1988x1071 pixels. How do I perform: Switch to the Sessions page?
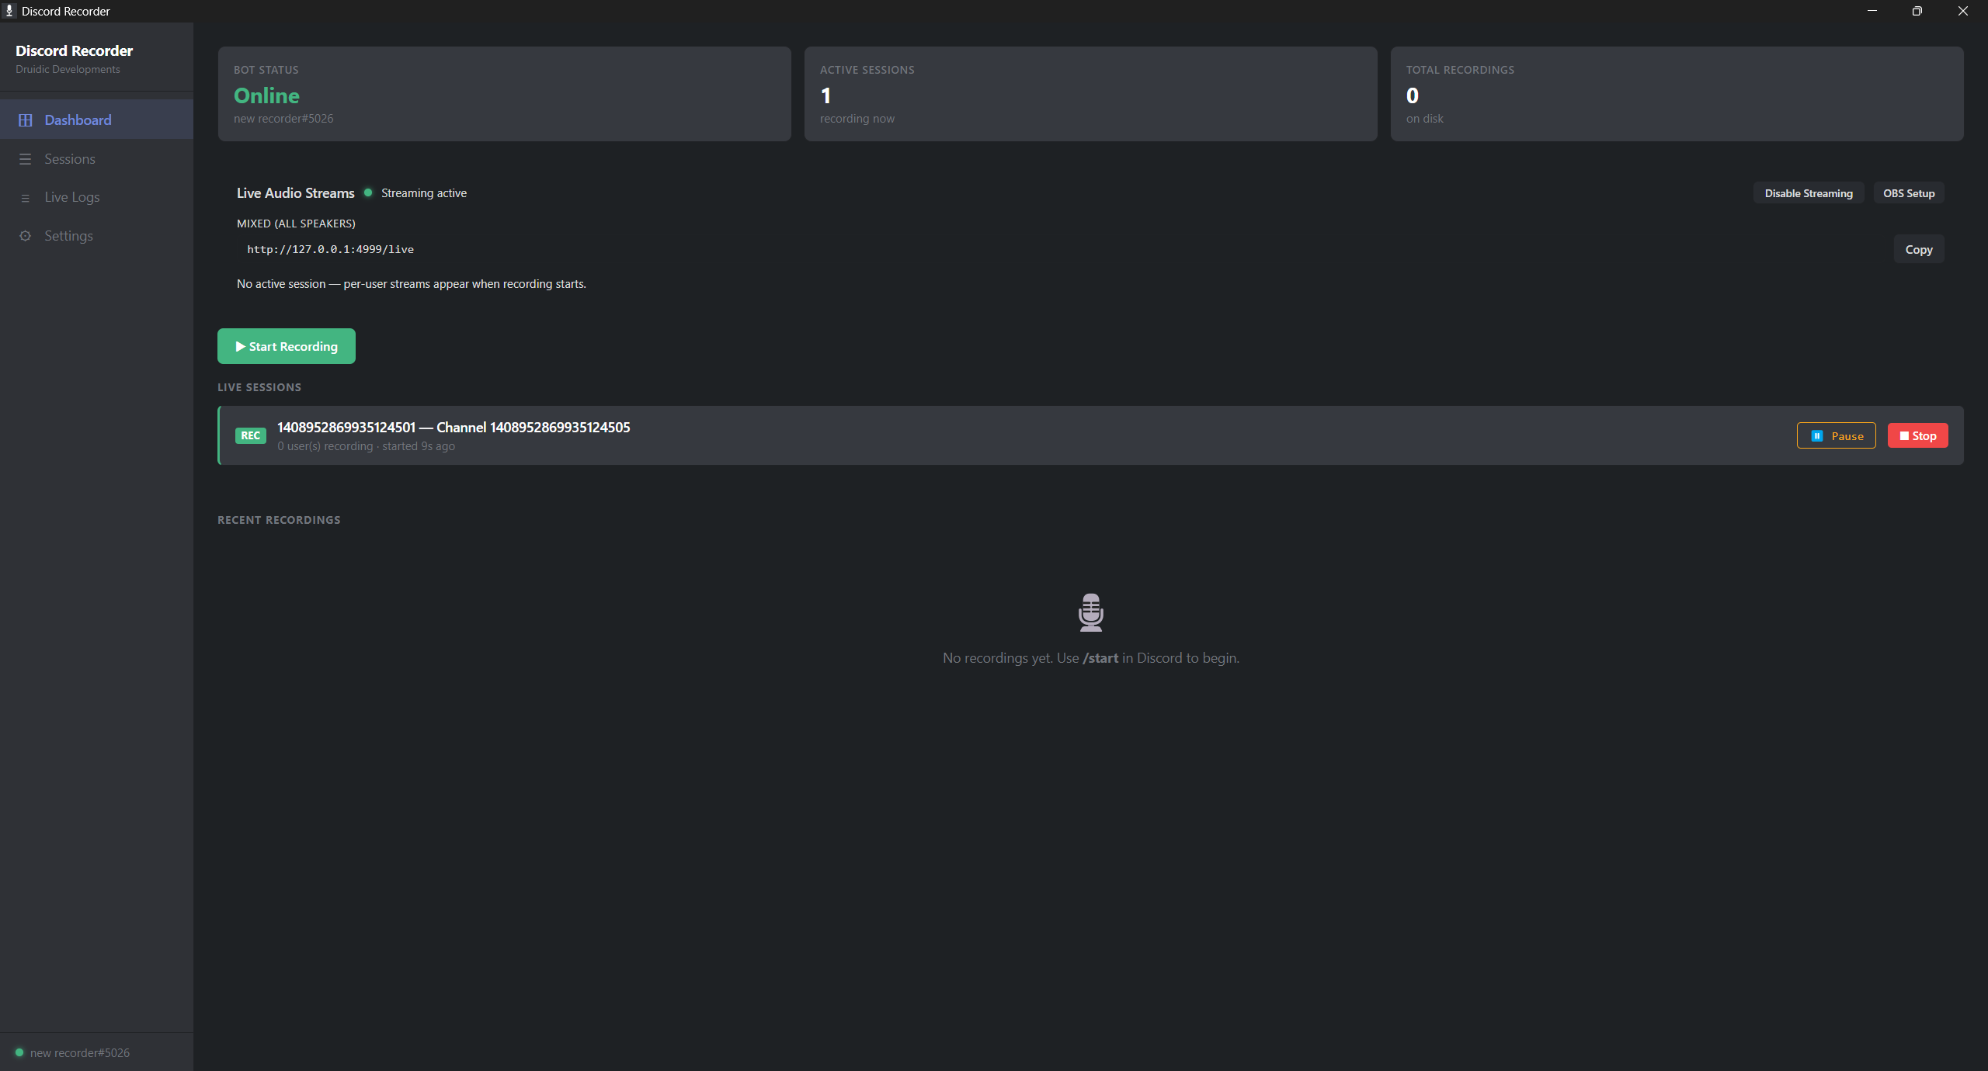click(69, 158)
